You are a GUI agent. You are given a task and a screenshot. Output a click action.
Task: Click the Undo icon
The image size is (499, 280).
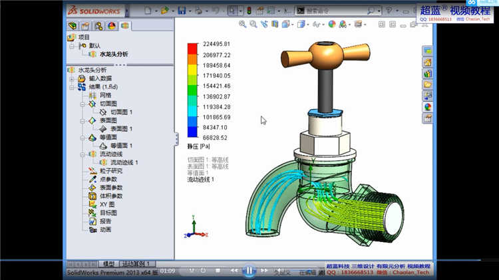[x=216, y=11]
